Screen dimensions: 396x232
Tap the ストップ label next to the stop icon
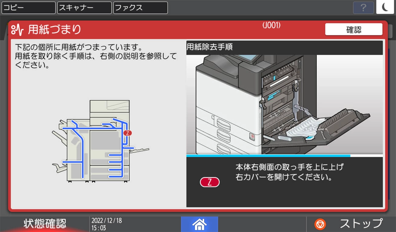pos(361,223)
